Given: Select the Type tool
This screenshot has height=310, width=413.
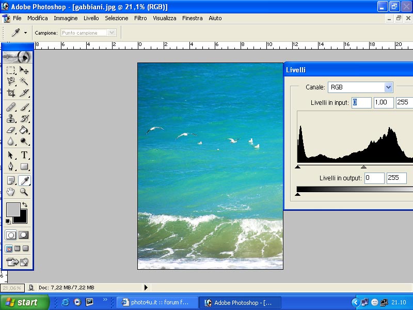Looking at the screenshot, I should pos(24,155).
